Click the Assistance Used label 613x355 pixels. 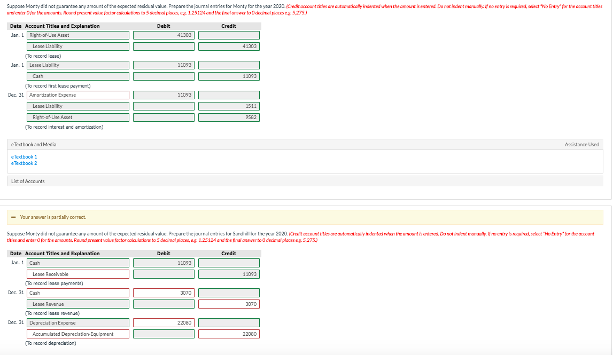581,145
